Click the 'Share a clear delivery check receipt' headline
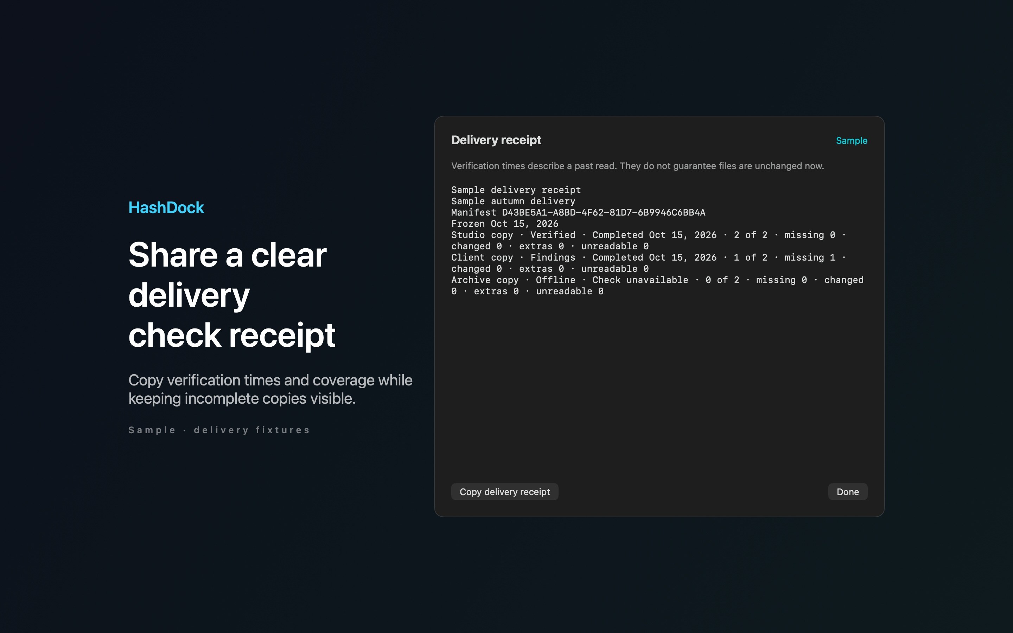The width and height of the screenshot is (1013, 633). pyautogui.click(x=232, y=295)
